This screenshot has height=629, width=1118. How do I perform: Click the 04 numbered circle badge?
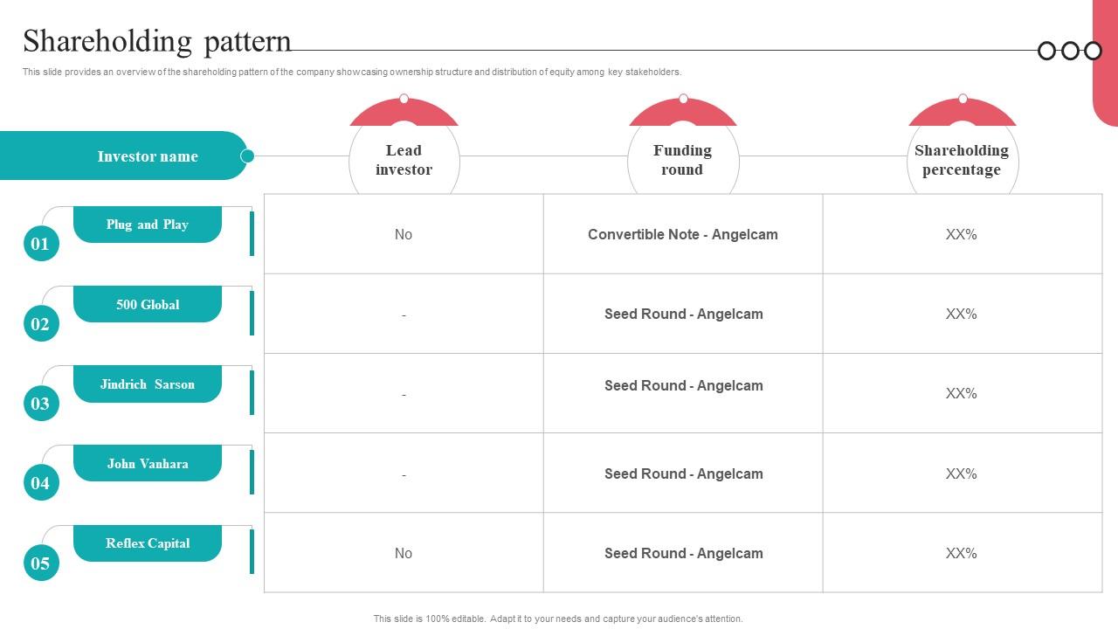(x=41, y=483)
